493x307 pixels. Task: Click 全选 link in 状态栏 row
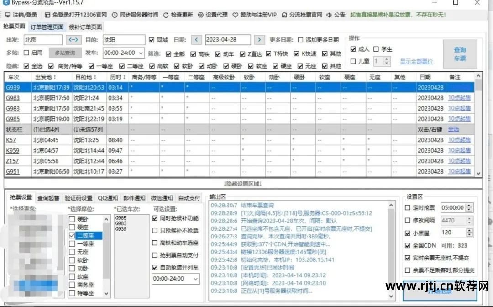tap(453, 129)
